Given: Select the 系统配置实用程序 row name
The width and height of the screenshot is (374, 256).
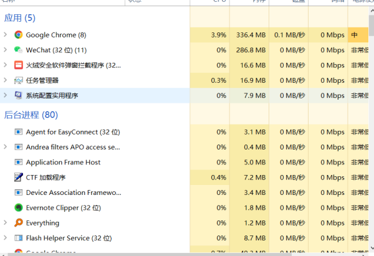Looking at the screenshot, I should click(x=52, y=95).
